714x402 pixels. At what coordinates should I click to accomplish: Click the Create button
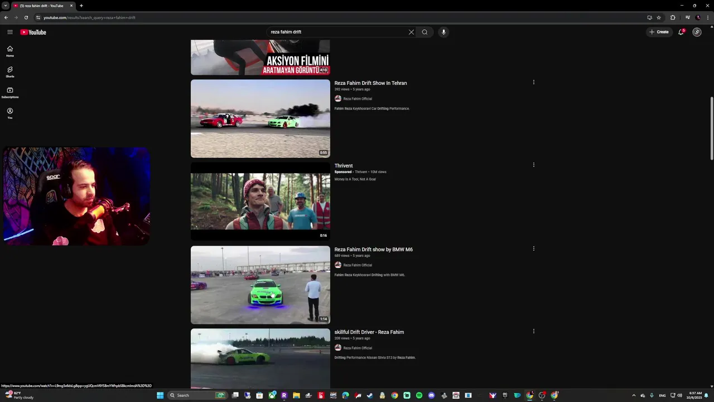(x=659, y=32)
